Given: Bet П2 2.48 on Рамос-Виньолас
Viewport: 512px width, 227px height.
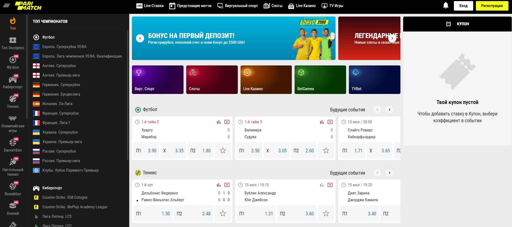Looking at the screenshot, I should click(x=194, y=213).
